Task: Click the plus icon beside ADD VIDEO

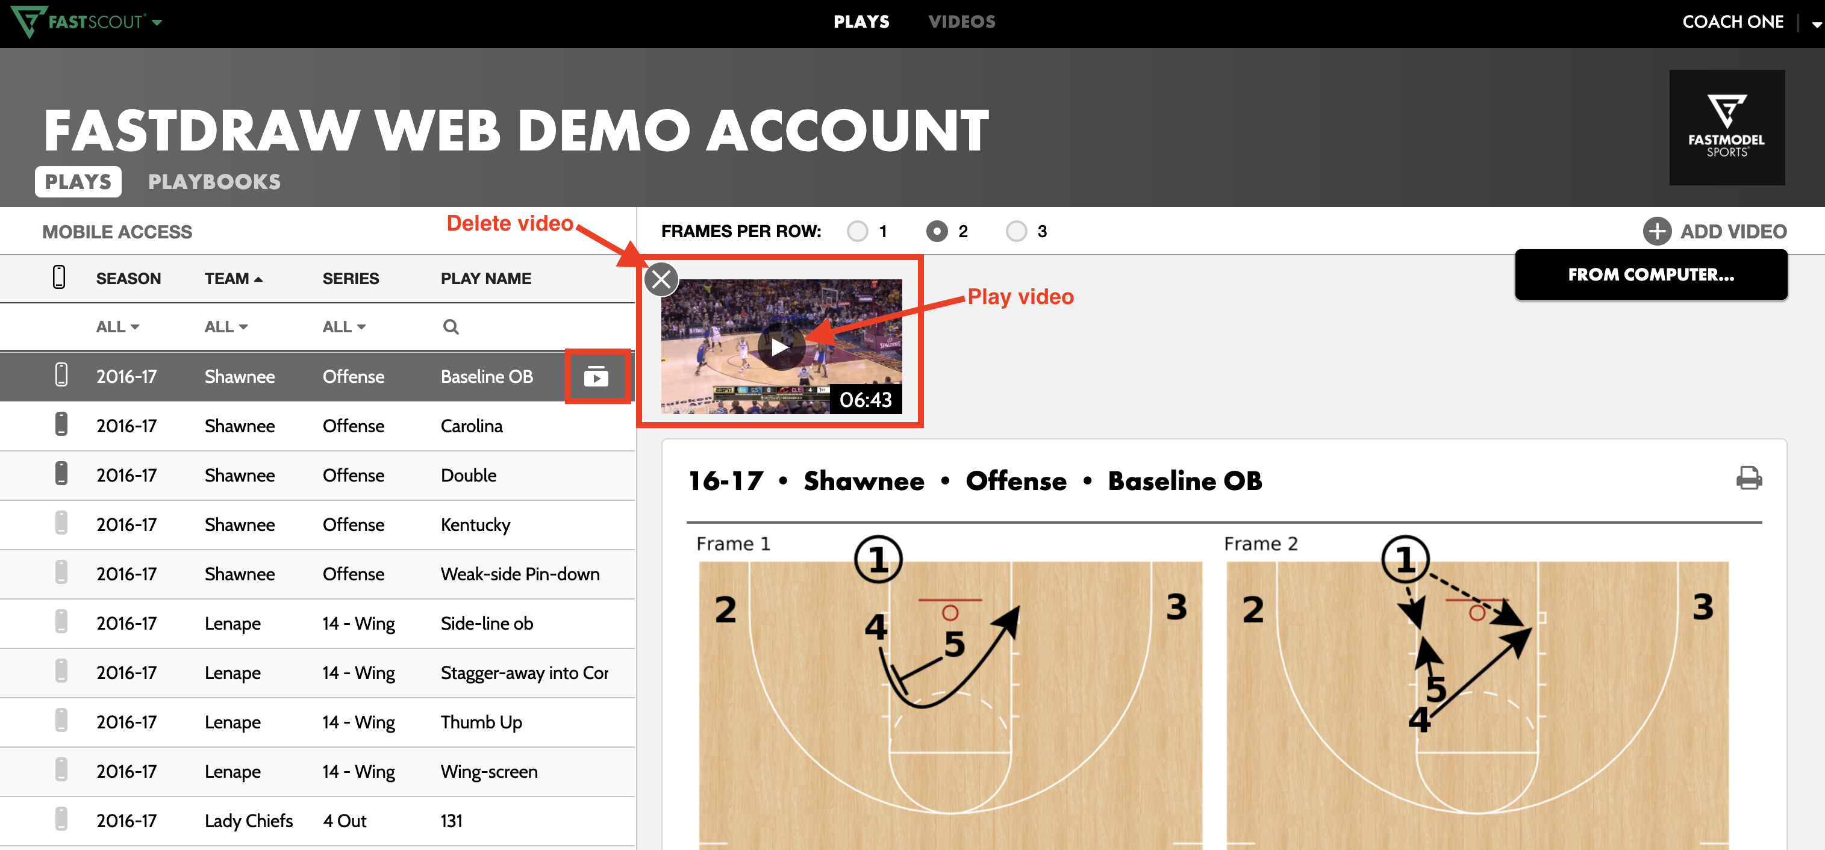Action: 1656,232
